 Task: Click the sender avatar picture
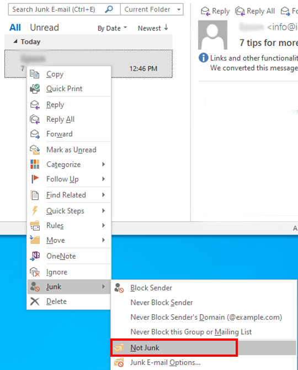coord(212,35)
